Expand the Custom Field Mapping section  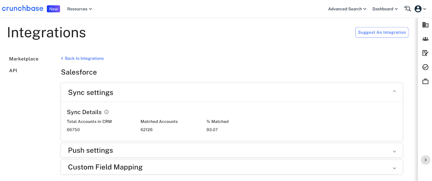click(394, 168)
